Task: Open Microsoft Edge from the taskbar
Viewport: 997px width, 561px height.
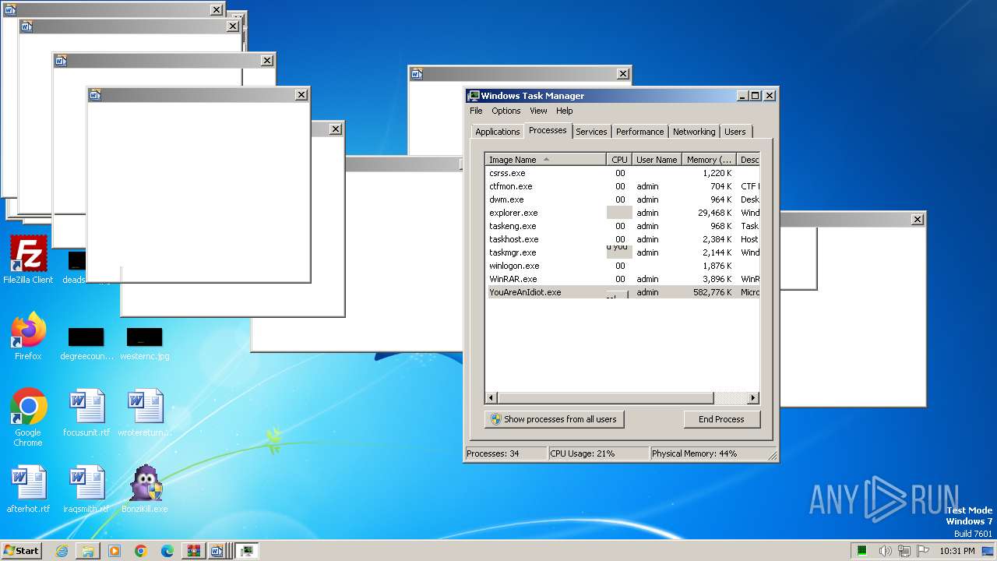Action: [x=167, y=551]
